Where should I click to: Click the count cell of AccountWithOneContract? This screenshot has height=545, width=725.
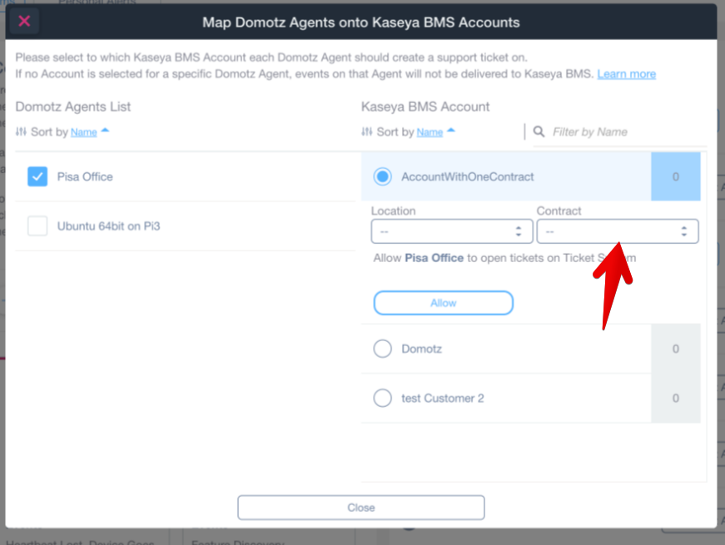click(676, 176)
